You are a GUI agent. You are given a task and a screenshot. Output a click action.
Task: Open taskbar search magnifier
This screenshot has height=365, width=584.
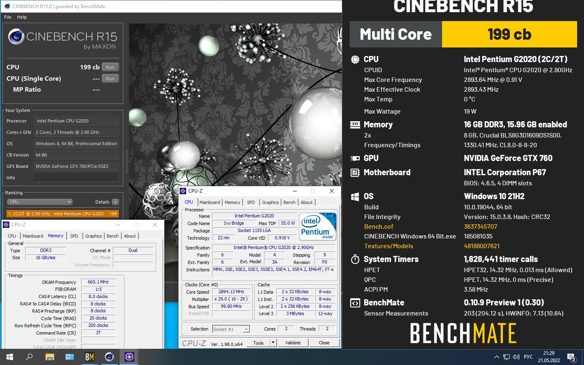pos(29,357)
